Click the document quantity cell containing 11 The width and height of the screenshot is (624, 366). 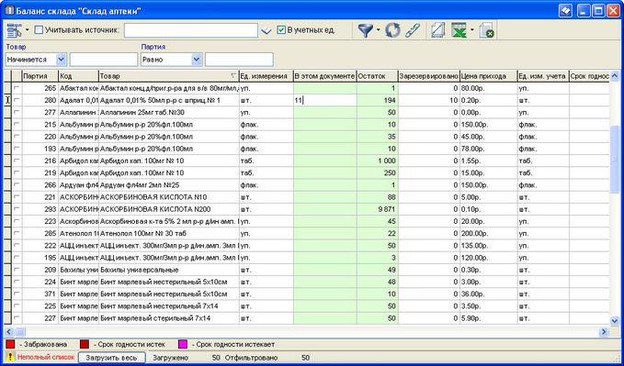[x=324, y=101]
